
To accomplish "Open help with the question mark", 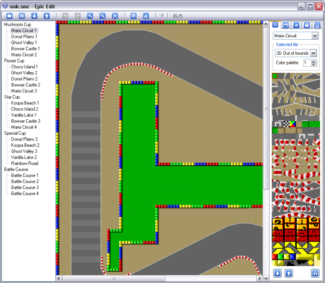I will click(162, 16).
